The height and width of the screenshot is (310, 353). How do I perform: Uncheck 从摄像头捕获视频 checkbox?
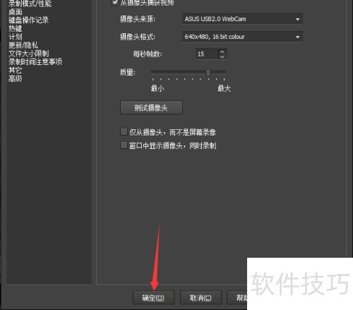(x=114, y=2)
